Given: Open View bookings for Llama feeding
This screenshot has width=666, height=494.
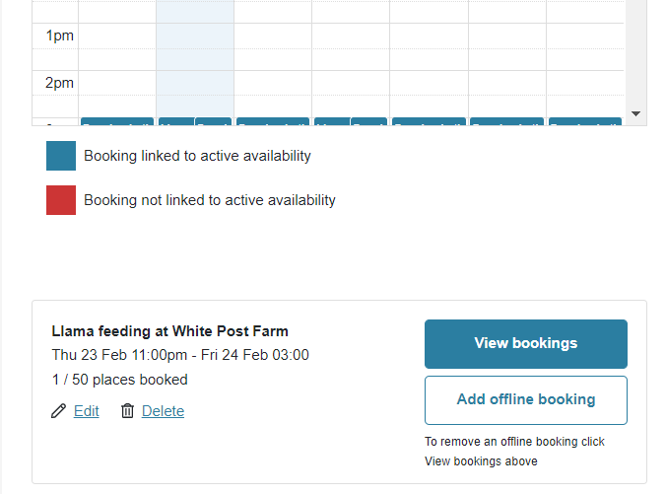Looking at the screenshot, I should [526, 344].
